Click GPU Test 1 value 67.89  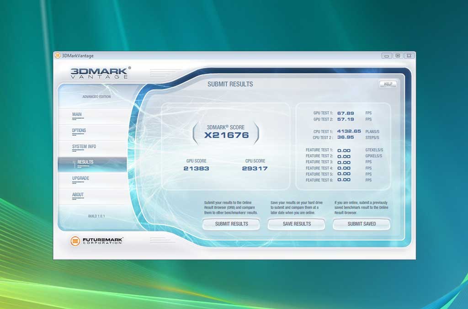346,113
